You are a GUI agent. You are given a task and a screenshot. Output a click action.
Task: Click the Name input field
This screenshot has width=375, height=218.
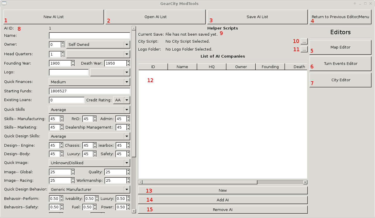coord(89,36)
